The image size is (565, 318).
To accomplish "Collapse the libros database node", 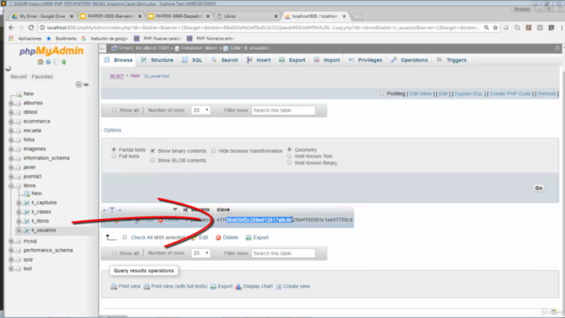I will [11, 185].
